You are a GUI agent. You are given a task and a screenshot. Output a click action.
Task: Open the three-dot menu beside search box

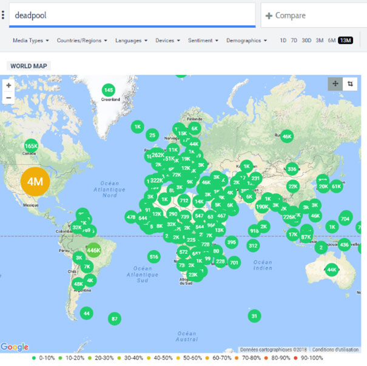pyautogui.click(x=3, y=15)
